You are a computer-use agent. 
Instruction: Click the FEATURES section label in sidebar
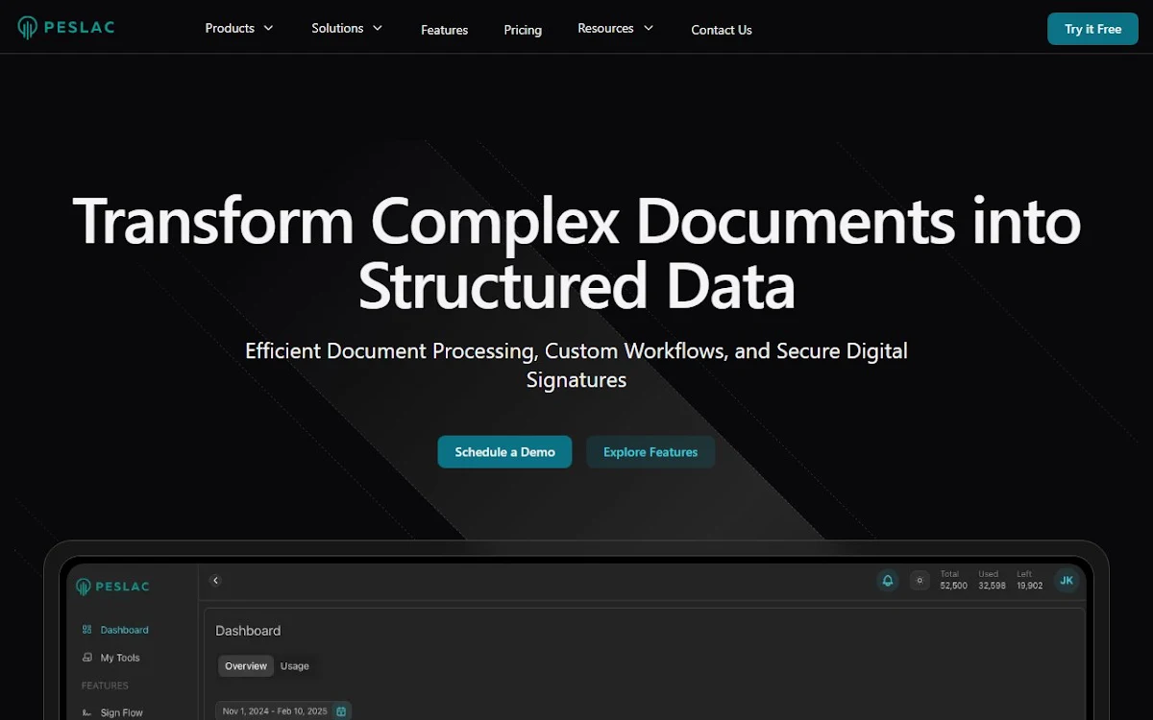[105, 685]
